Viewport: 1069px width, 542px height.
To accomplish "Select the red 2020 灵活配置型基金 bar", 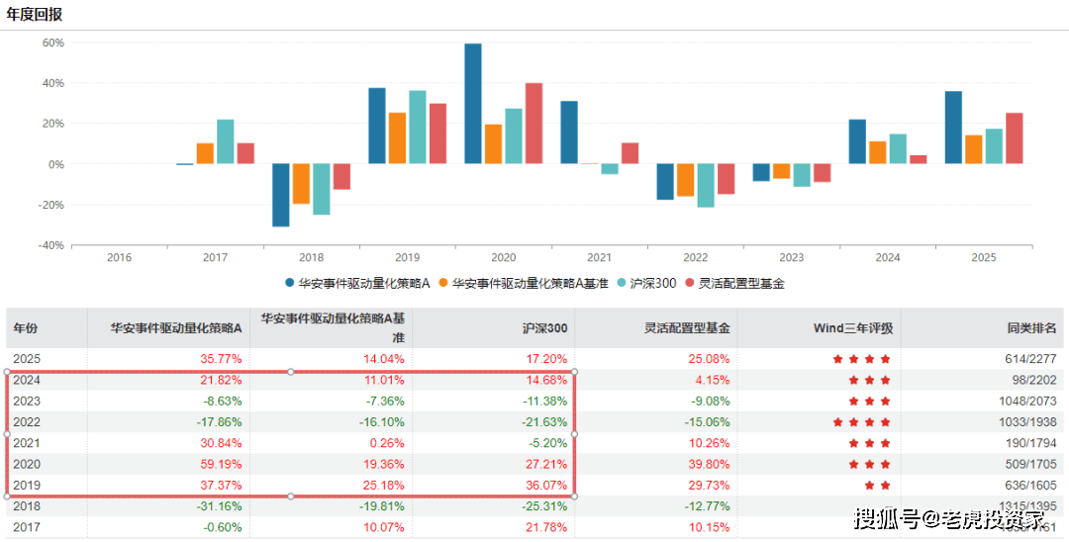I will pyautogui.click(x=534, y=124).
